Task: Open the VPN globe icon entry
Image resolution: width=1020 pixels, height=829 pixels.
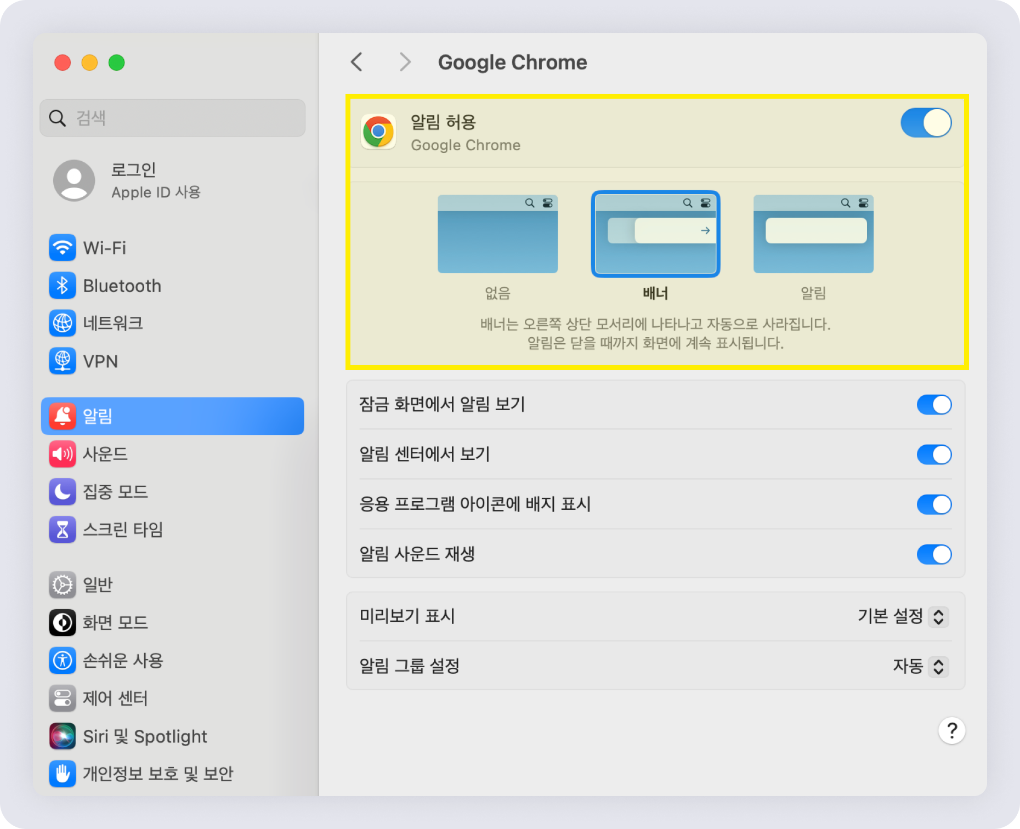Action: point(63,361)
